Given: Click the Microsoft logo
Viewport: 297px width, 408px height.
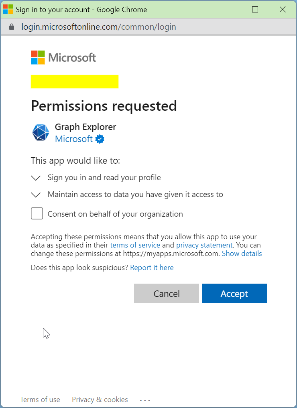Looking at the screenshot, I should click(x=63, y=57).
